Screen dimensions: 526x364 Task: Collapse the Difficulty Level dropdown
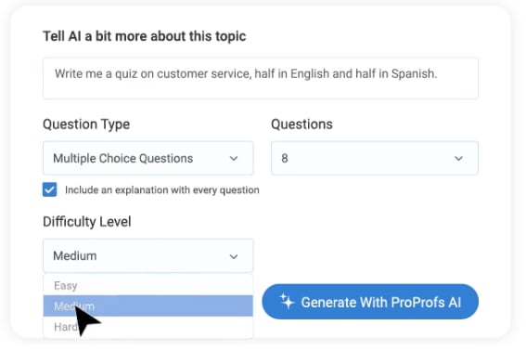[148, 255]
